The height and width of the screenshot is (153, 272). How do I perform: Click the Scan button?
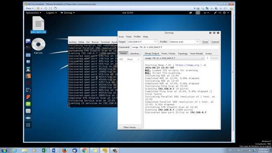[205, 42]
